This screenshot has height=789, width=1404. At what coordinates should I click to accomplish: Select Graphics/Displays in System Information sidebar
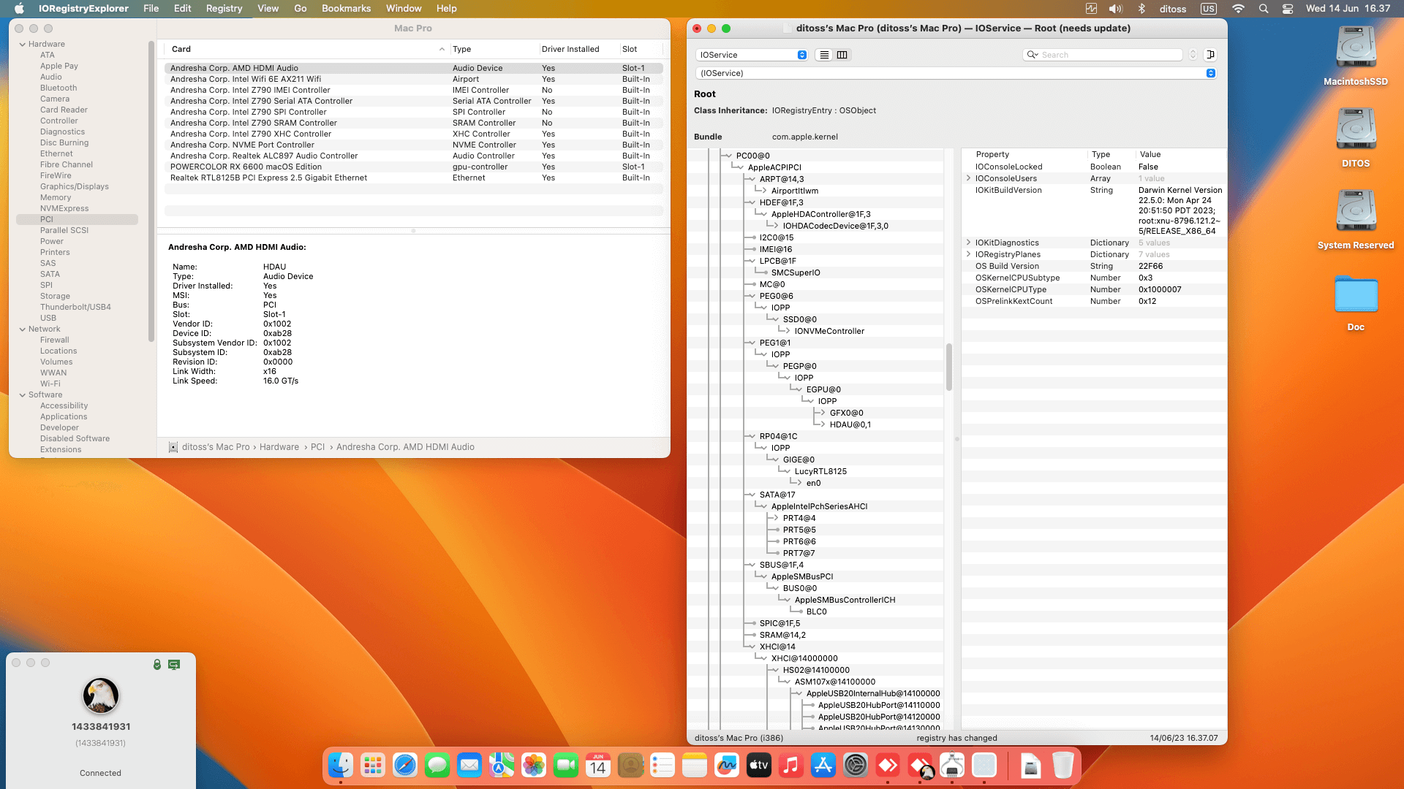click(75, 186)
